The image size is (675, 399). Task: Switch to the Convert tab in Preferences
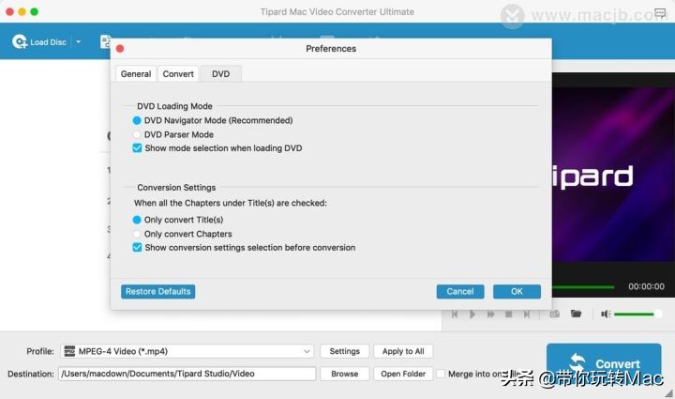(x=178, y=73)
